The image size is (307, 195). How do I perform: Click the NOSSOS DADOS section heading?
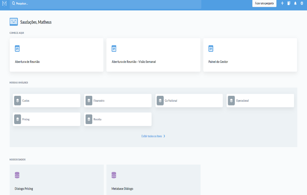(17, 159)
